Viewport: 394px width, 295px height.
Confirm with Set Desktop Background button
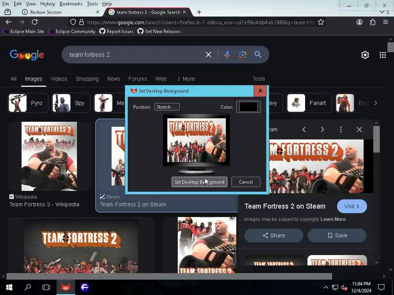tap(199, 182)
